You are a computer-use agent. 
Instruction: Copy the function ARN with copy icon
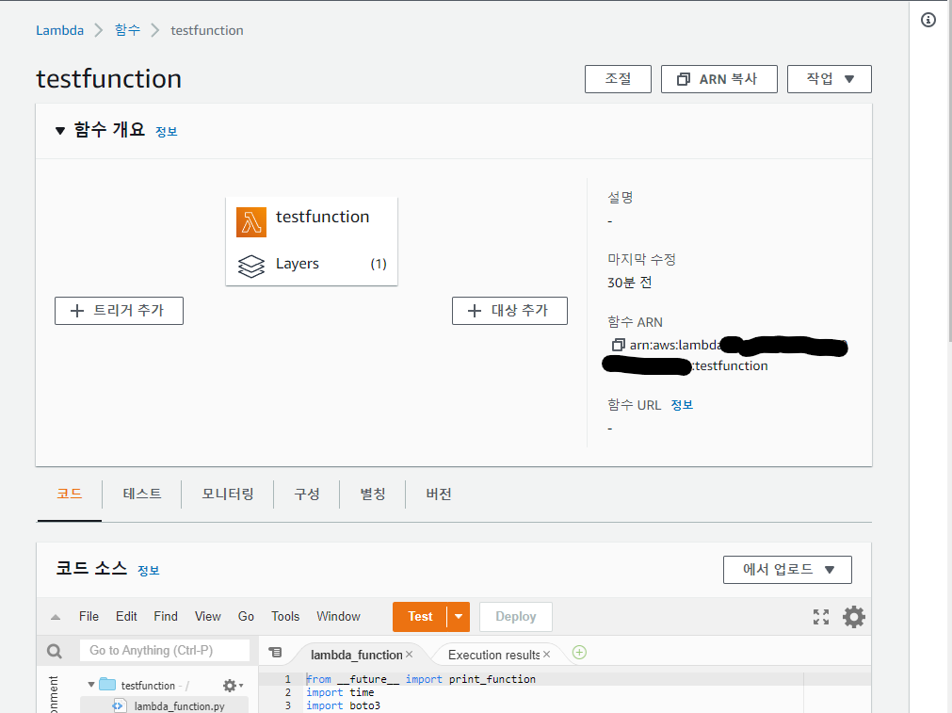618,345
